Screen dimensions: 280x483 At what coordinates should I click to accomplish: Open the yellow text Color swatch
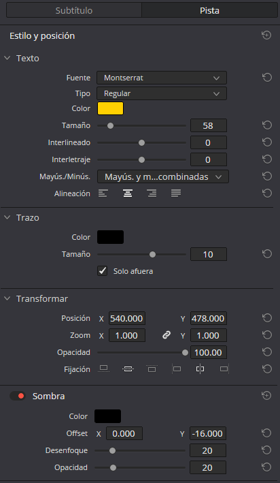click(110, 108)
